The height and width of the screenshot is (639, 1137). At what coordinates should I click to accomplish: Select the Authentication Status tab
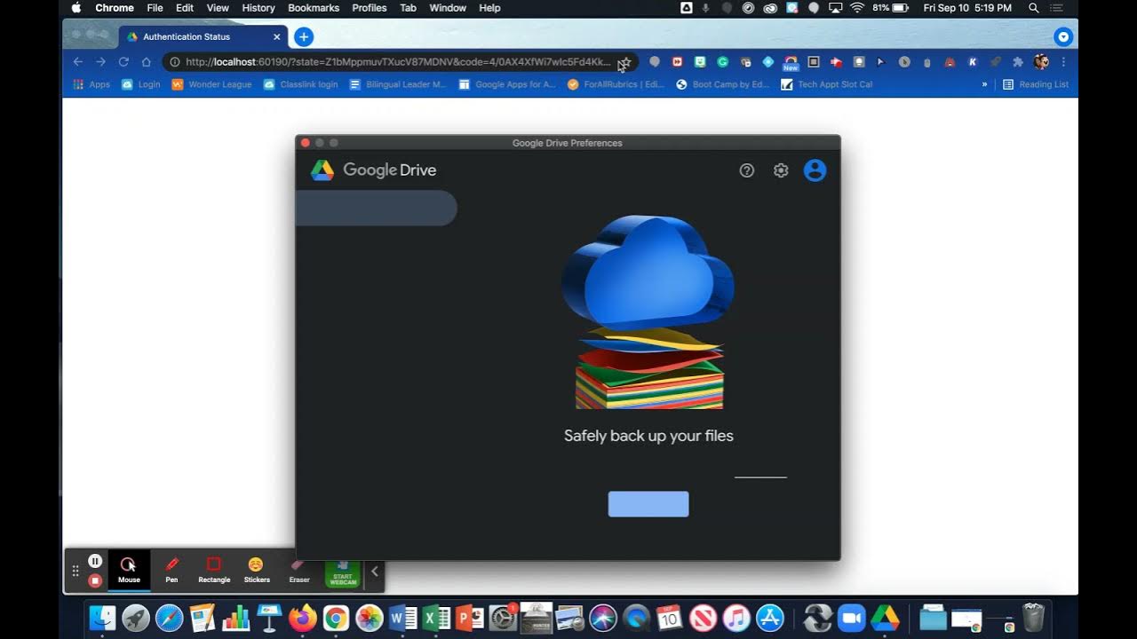pos(203,36)
